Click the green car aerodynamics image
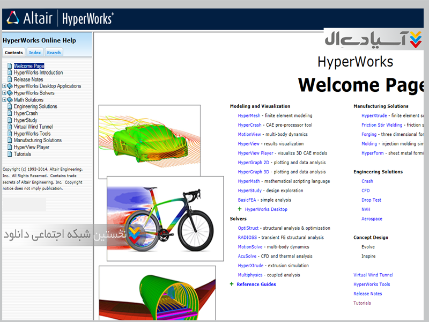The height and width of the screenshot is (322, 429). [x=149, y=141]
